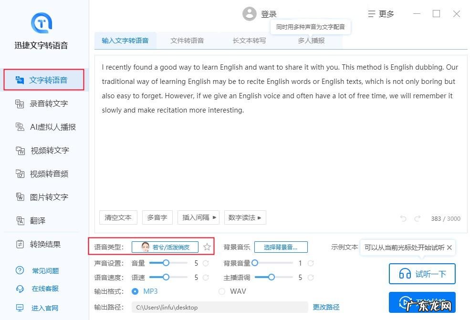The height and width of the screenshot is (320, 470).
Task: Click the undo arrow above the word counter
Action: click(x=403, y=218)
